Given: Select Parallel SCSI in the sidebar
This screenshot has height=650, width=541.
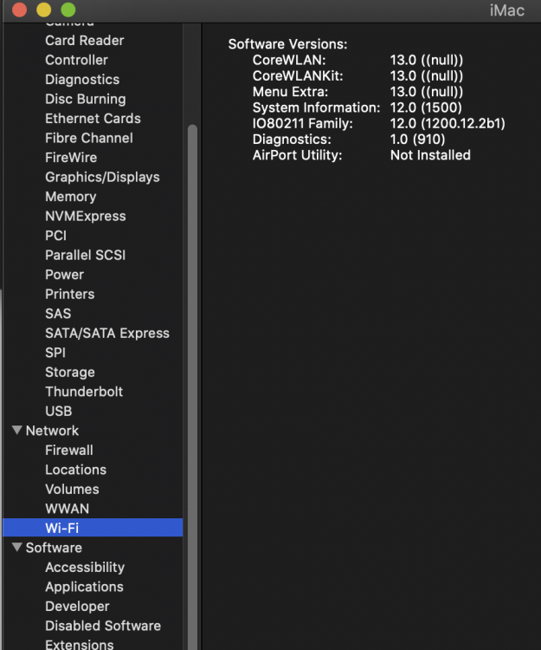Looking at the screenshot, I should [86, 255].
